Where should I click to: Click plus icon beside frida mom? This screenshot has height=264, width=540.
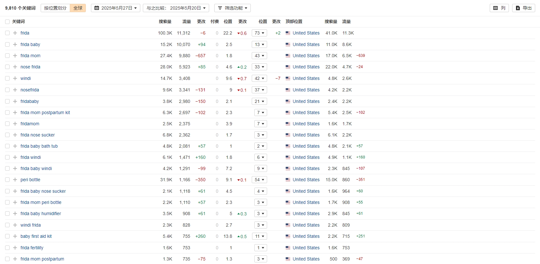click(x=15, y=56)
